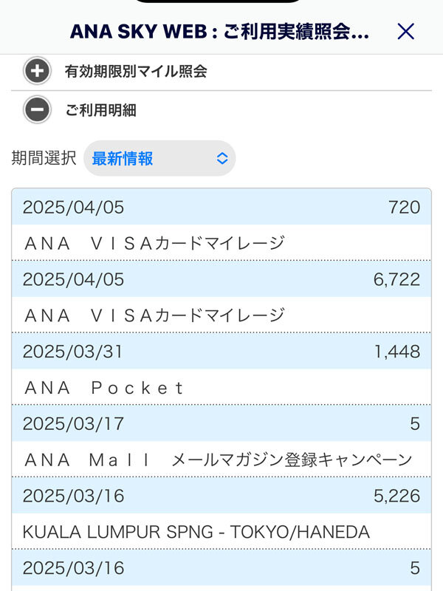Tap the KUALA LUMPUR SPNG - TOKYO/HANEDA entry
The width and height of the screenshot is (443, 591).
click(196, 532)
